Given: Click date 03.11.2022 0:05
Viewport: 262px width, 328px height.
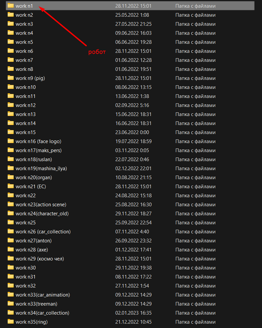Looking at the screenshot, I should 132,150.
